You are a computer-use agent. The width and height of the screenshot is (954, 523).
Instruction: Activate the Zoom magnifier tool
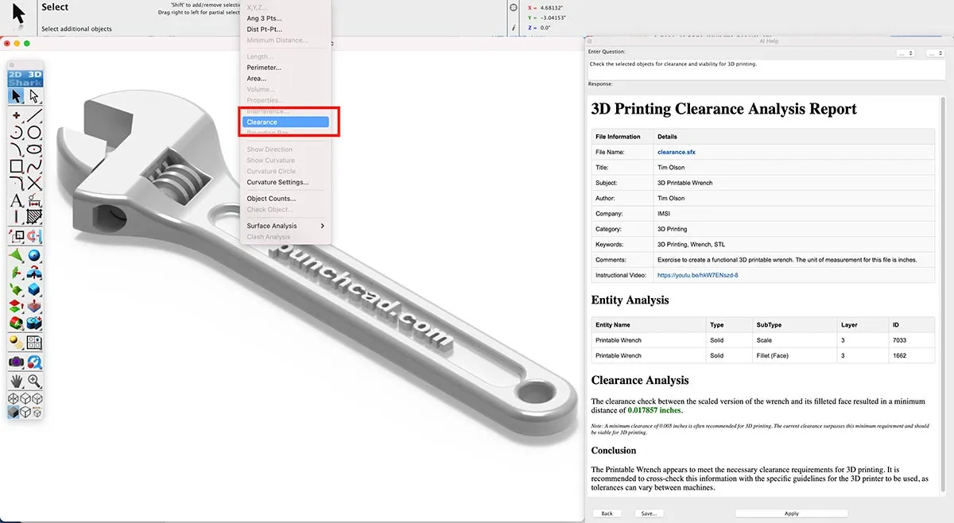click(34, 381)
